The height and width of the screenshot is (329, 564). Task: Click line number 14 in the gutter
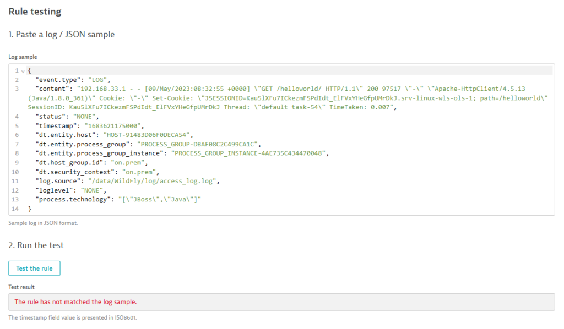pyautogui.click(x=17, y=209)
